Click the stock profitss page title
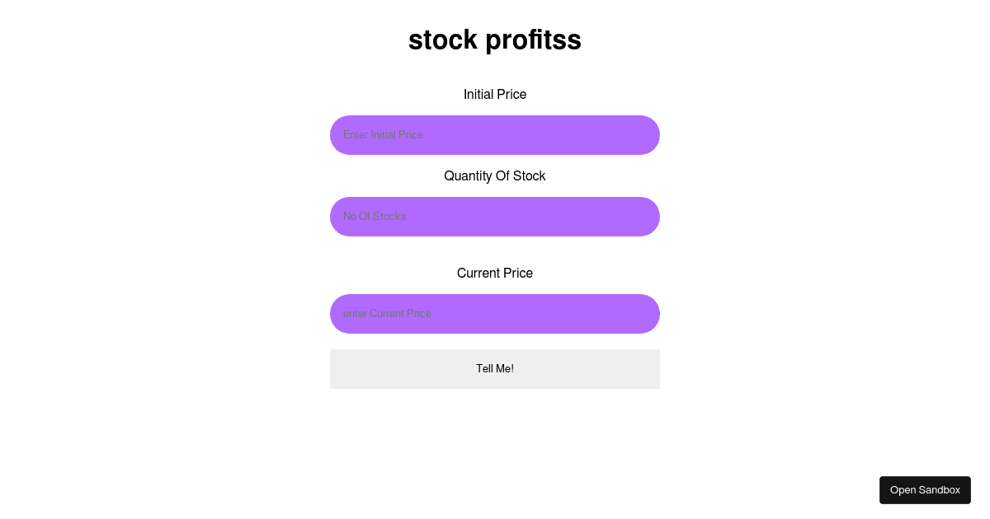 pos(495,40)
